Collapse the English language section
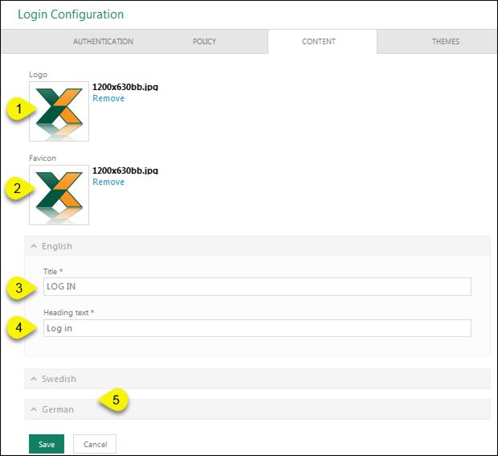The height and width of the screenshot is (456, 498). pyautogui.click(x=56, y=246)
